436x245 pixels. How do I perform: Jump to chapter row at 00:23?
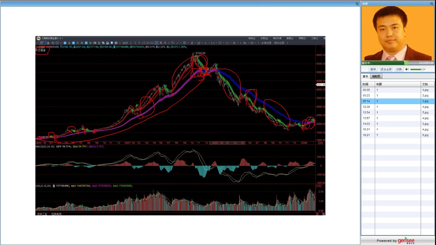(x=398, y=96)
